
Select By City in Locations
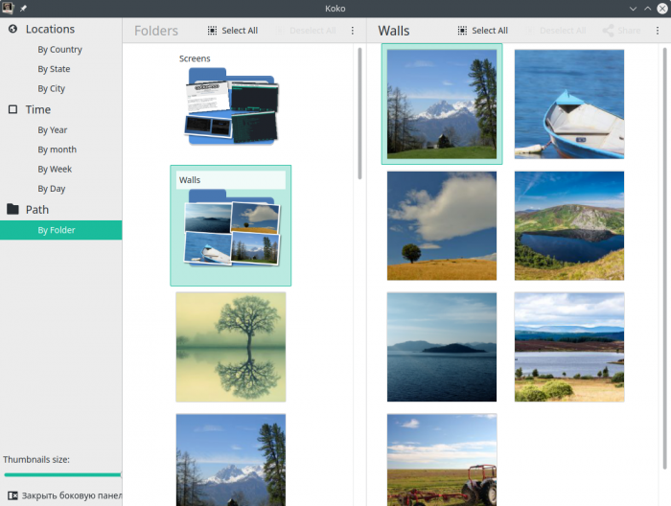(x=52, y=89)
